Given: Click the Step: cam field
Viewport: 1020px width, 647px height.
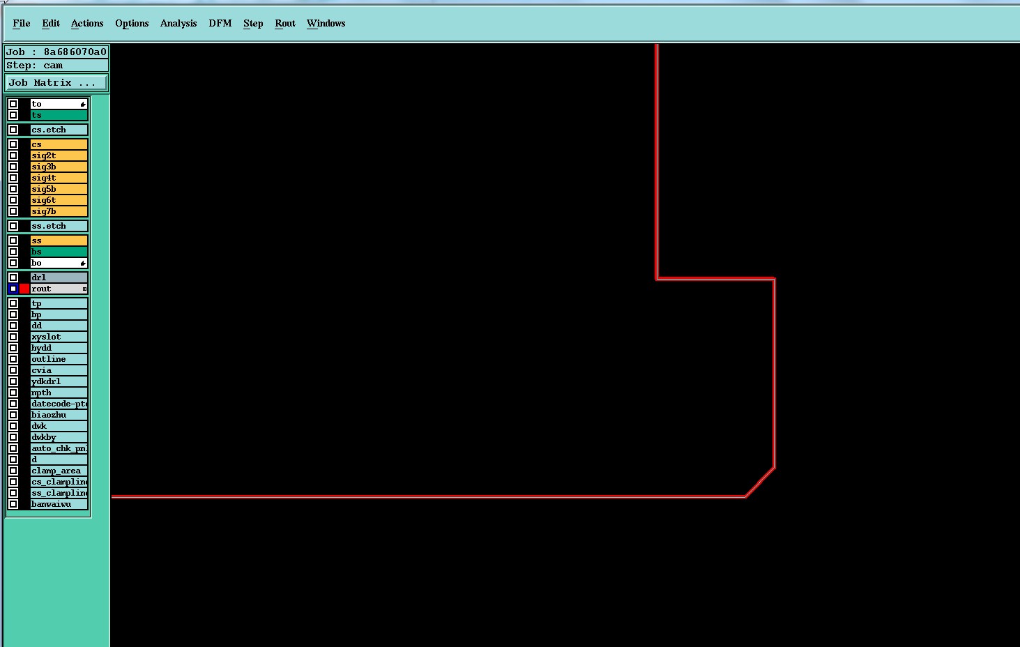Looking at the screenshot, I should 56,66.
